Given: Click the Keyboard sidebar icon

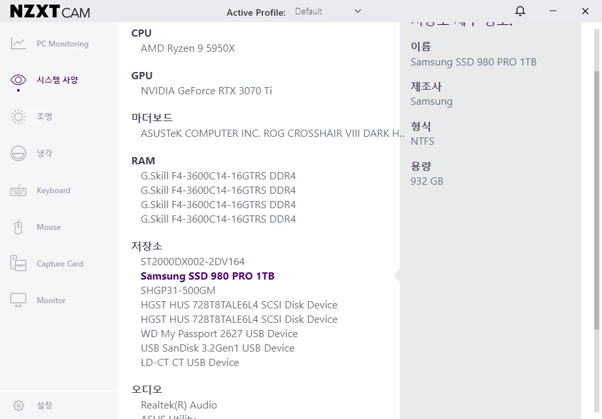Looking at the screenshot, I should (18, 190).
